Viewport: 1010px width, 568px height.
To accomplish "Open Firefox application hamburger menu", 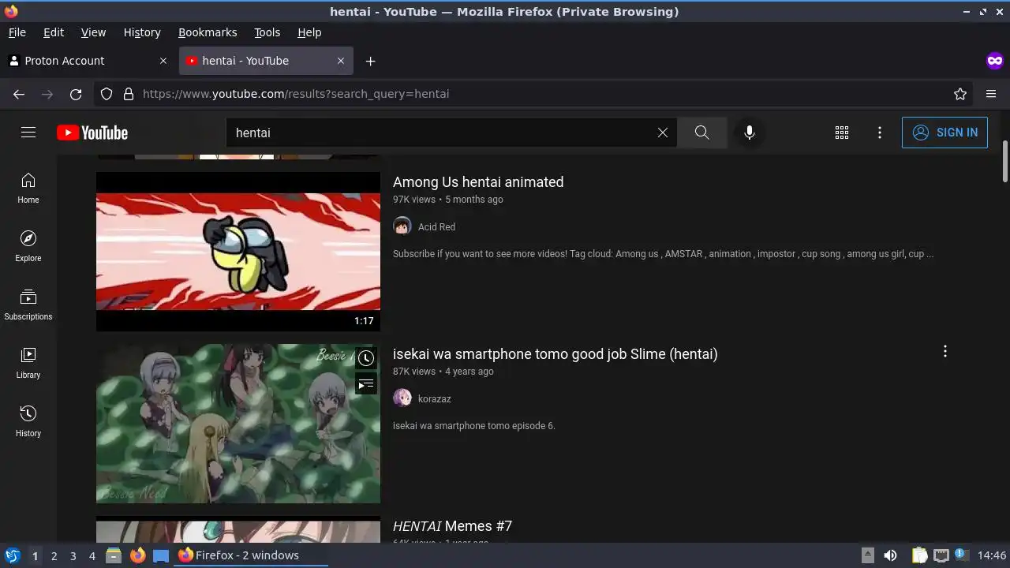I will click(991, 94).
